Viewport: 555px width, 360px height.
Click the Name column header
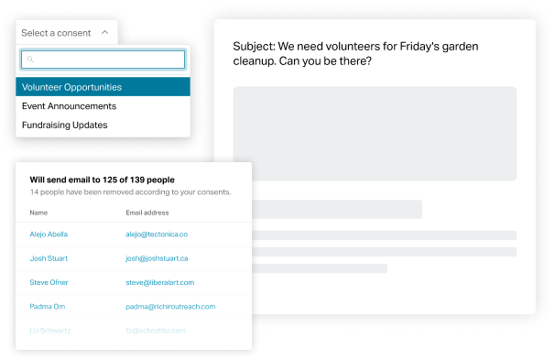38,213
